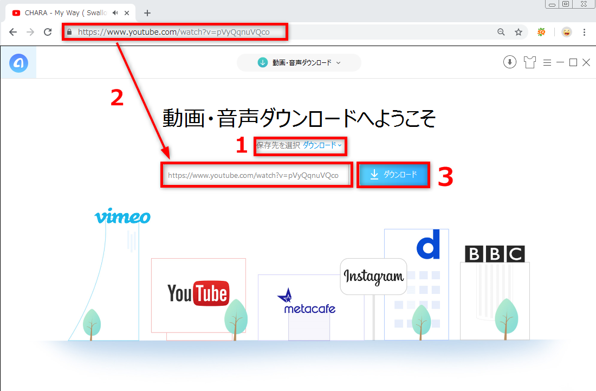The image size is (596, 391).
Task: Click the green download icon in mode selector
Action: click(263, 62)
